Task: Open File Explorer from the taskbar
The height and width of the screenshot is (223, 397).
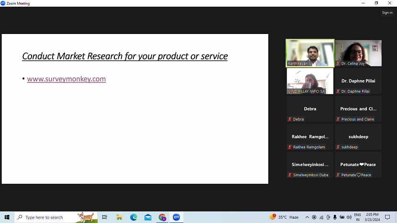Action: (x=120, y=217)
